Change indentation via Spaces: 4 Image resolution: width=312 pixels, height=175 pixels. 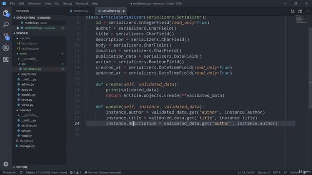coord(263,173)
